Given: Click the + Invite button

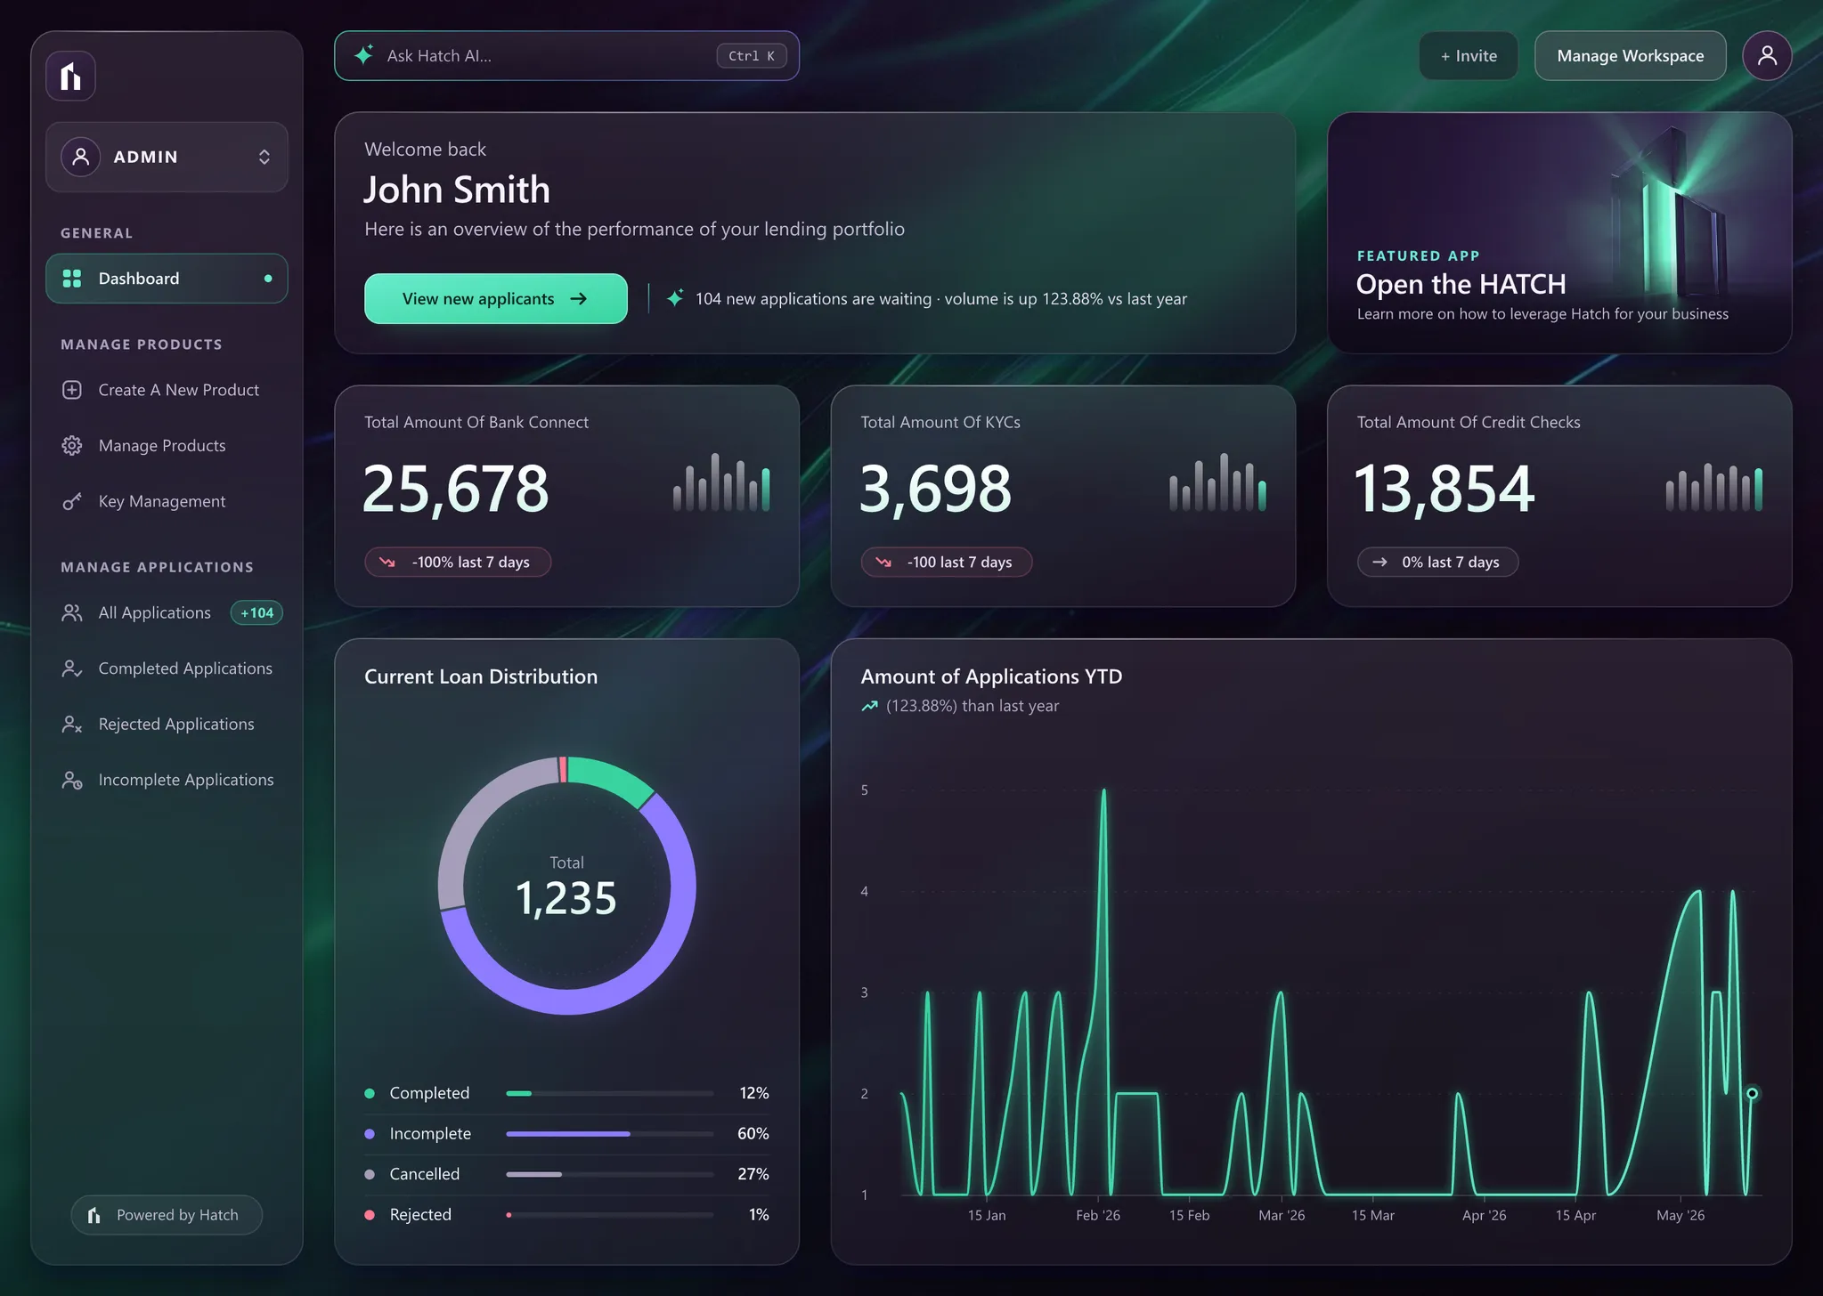Looking at the screenshot, I should point(1469,56).
